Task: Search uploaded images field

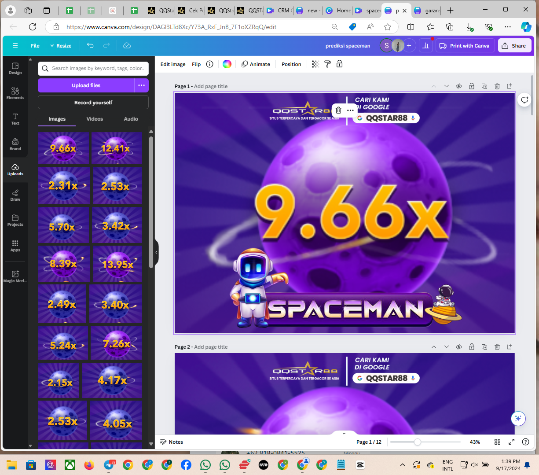Action: [93, 68]
